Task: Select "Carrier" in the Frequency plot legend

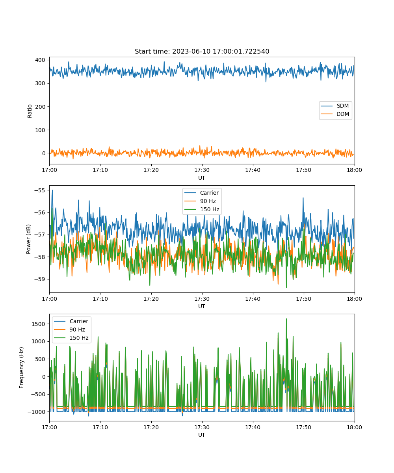Action: coord(79,321)
